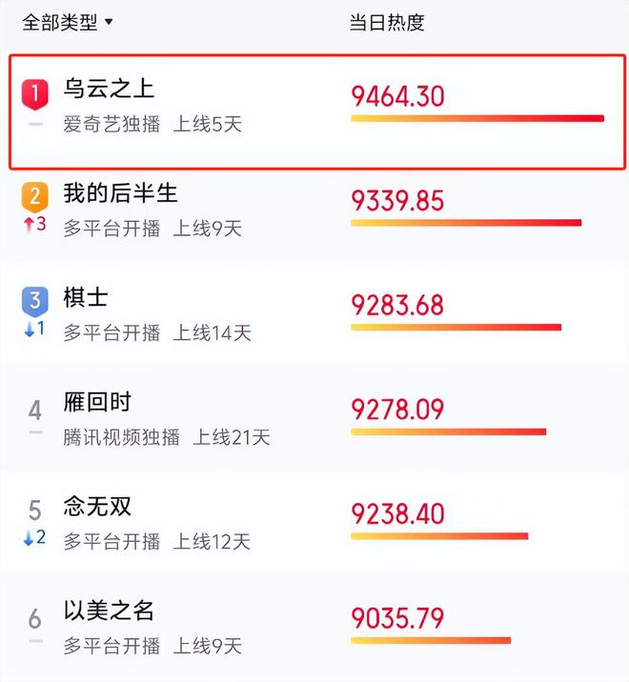Select the 念无双 title
629x682 pixels.
coord(97,506)
